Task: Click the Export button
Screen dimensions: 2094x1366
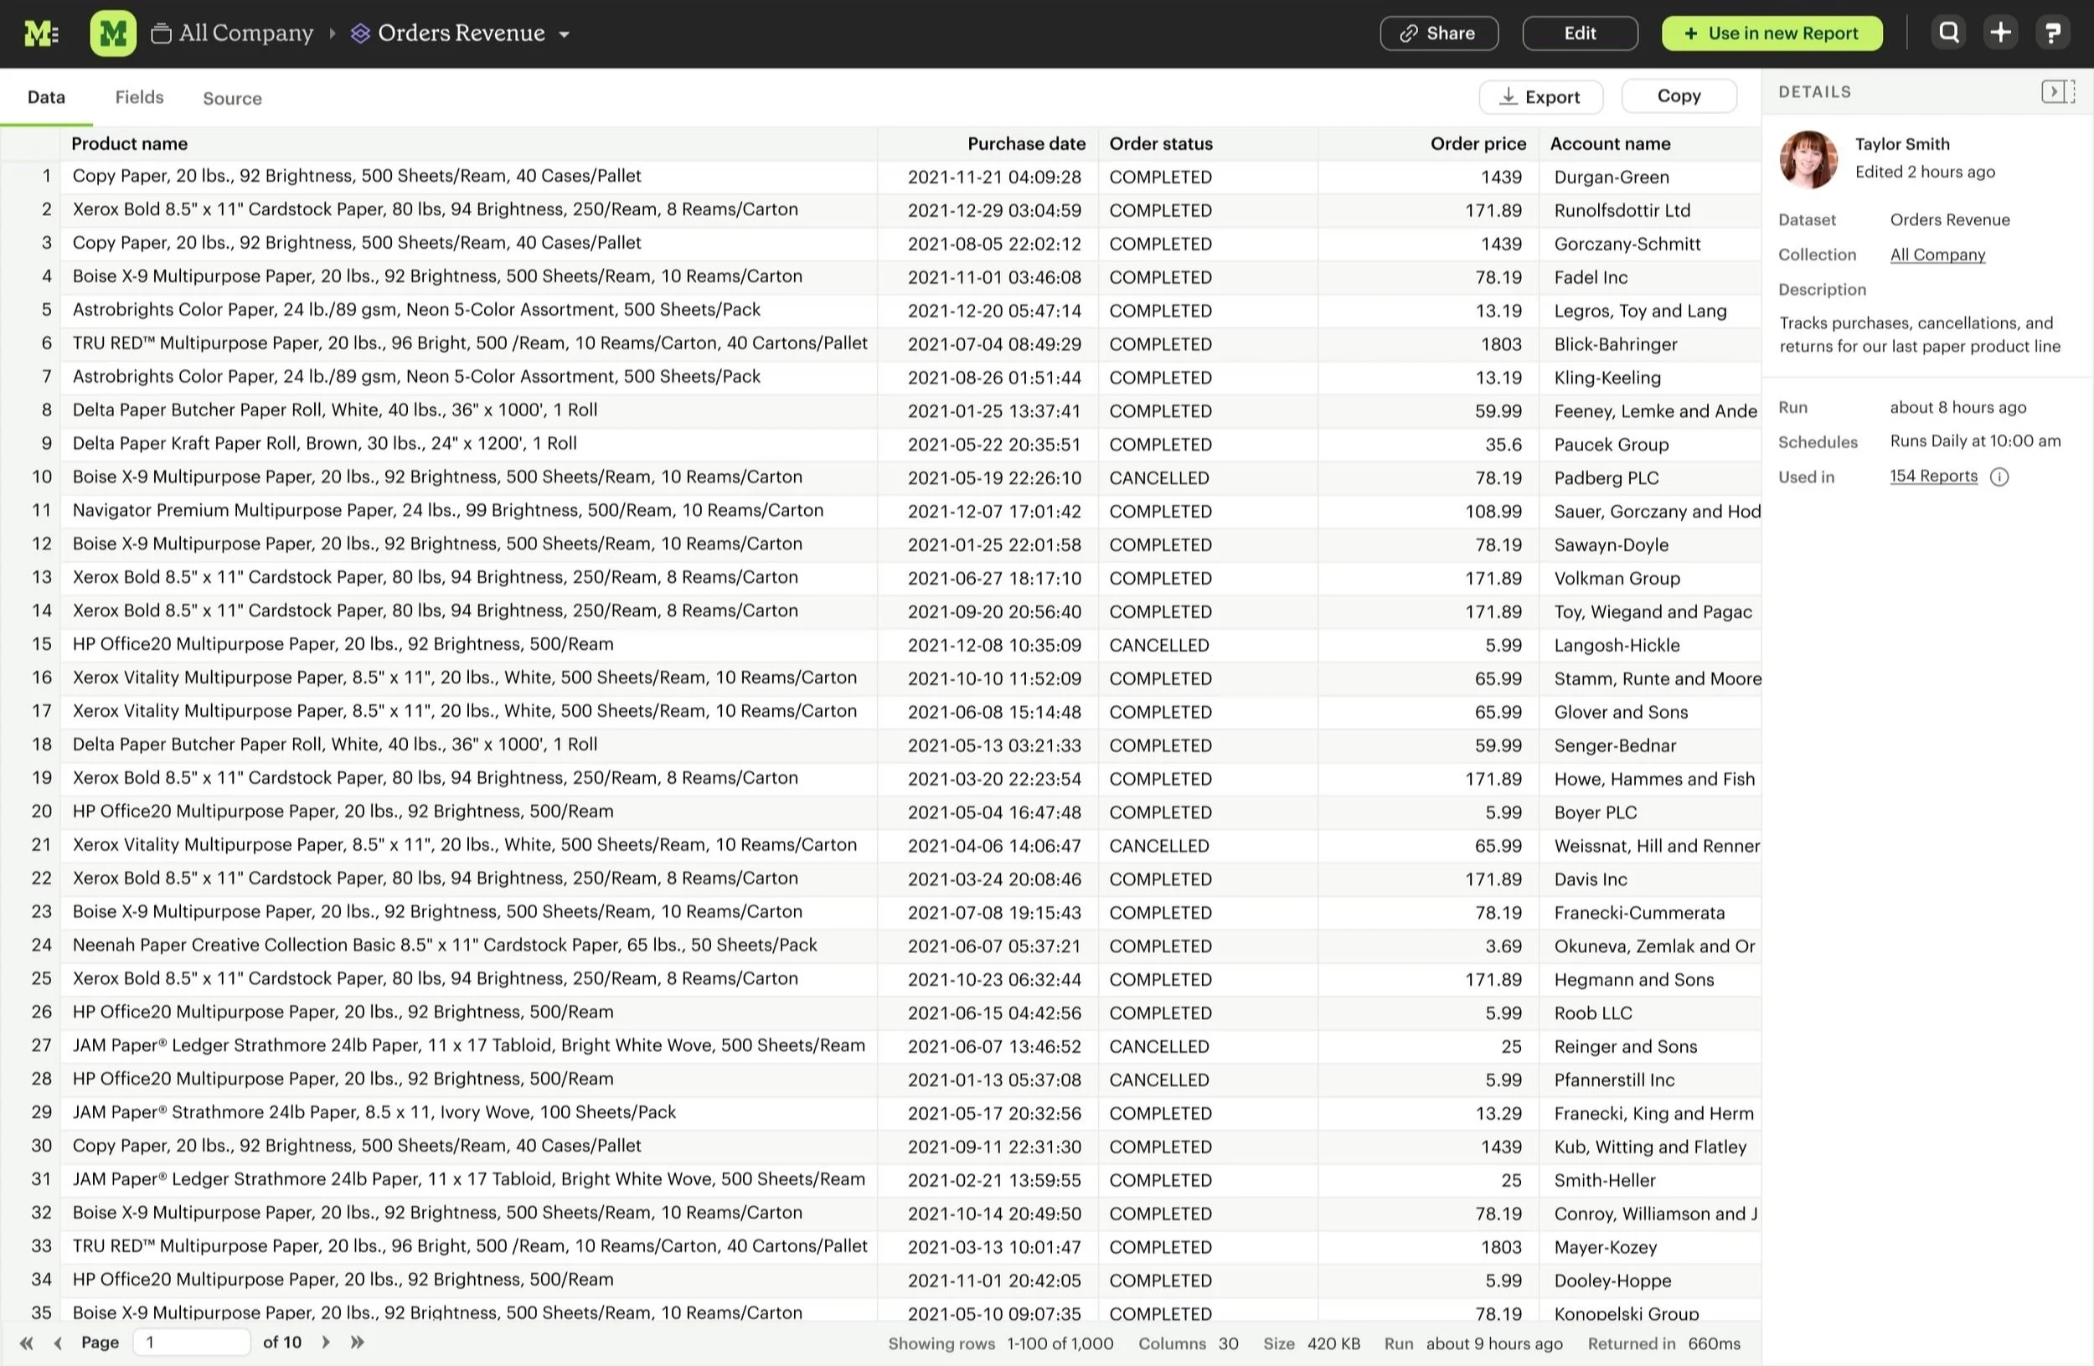Action: pos(1540,97)
